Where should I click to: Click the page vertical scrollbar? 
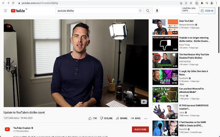(219, 30)
